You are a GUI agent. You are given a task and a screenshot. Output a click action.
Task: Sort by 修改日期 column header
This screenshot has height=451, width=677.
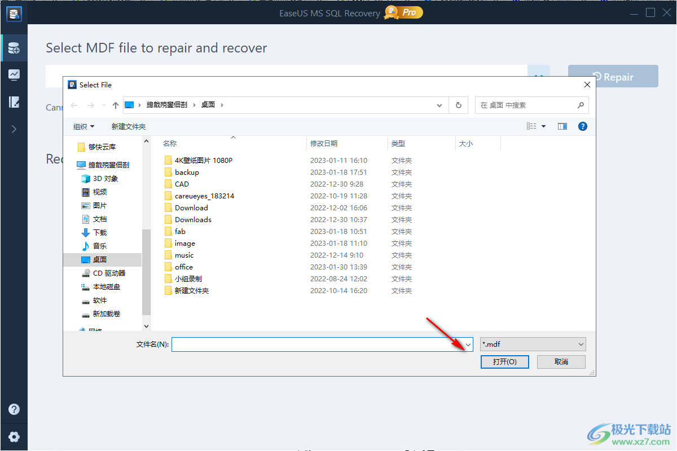pyautogui.click(x=324, y=144)
